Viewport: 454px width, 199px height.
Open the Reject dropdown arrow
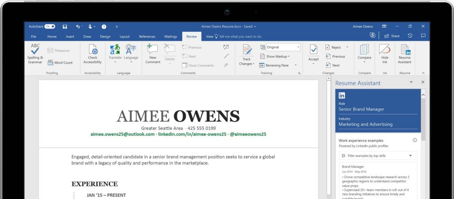tap(347, 47)
